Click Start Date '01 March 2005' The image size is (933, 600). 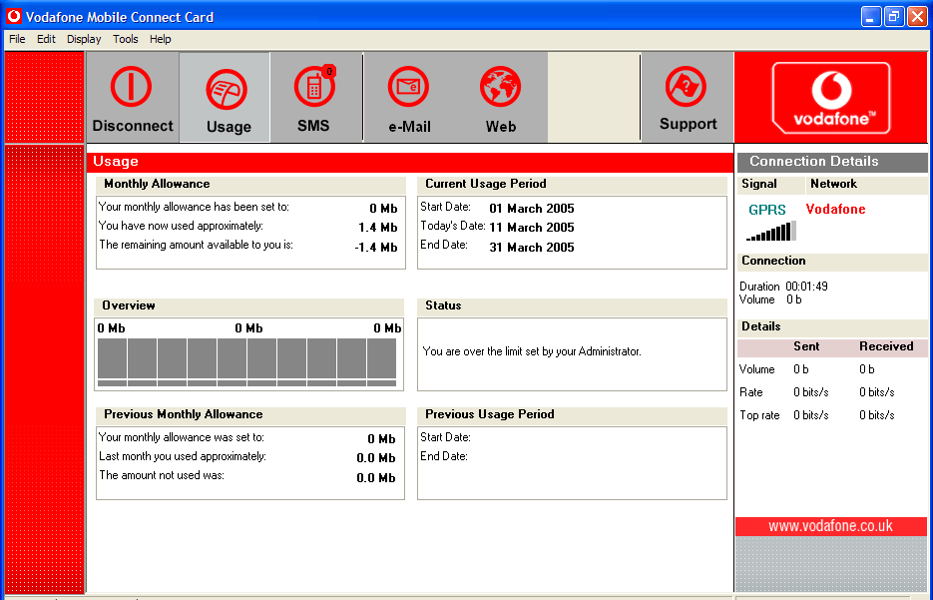pyautogui.click(x=531, y=209)
